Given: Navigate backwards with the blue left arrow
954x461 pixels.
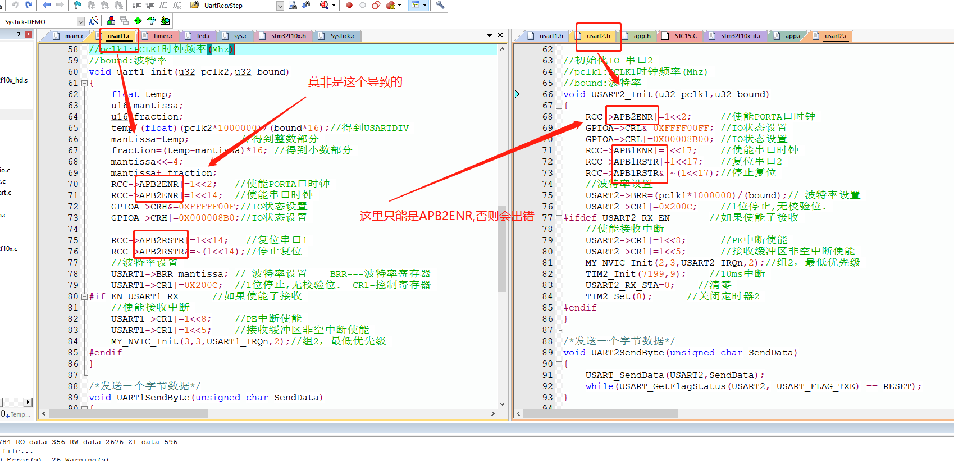Looking at the screenshot, I should 47,5.
